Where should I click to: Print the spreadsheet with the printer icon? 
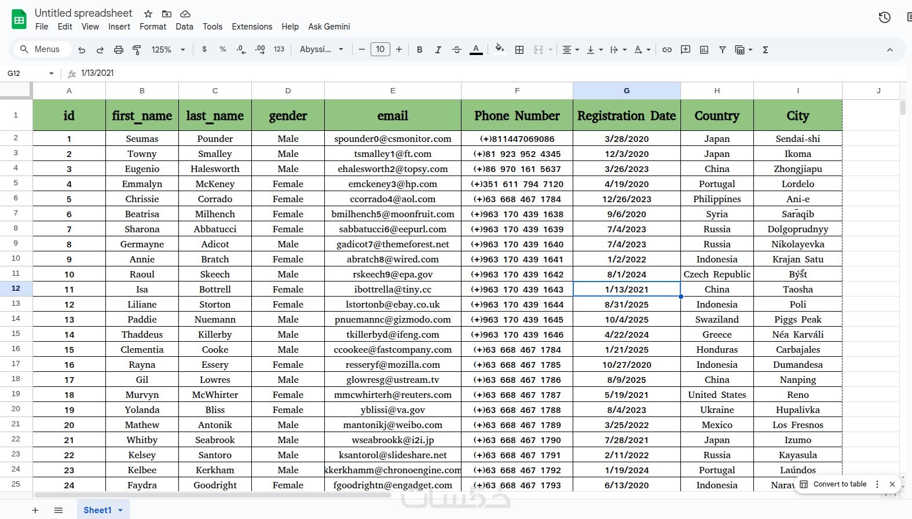(x=119, y=50)
